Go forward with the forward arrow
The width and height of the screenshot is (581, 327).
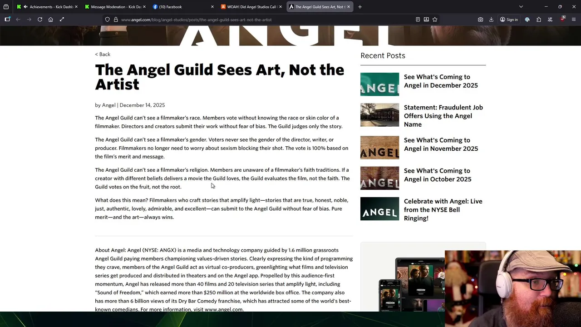click(29, 20)
